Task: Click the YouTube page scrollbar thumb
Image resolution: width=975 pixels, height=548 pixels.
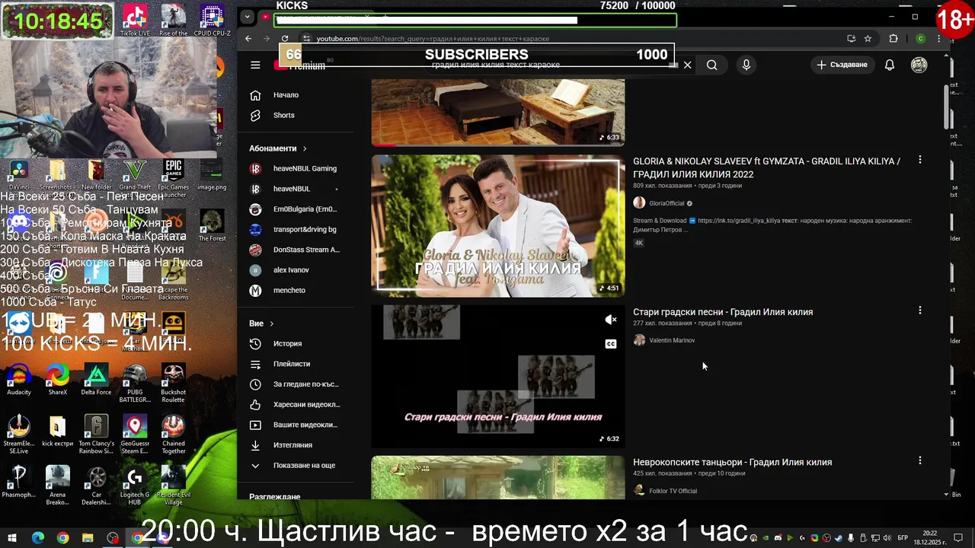Action: pyautogui.click(x=947, y=107)
